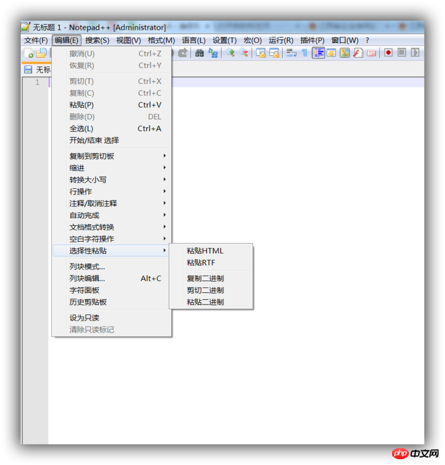445x465 pixels.
Task: Open 列块模式... menu entry
Action: (112, 267)
